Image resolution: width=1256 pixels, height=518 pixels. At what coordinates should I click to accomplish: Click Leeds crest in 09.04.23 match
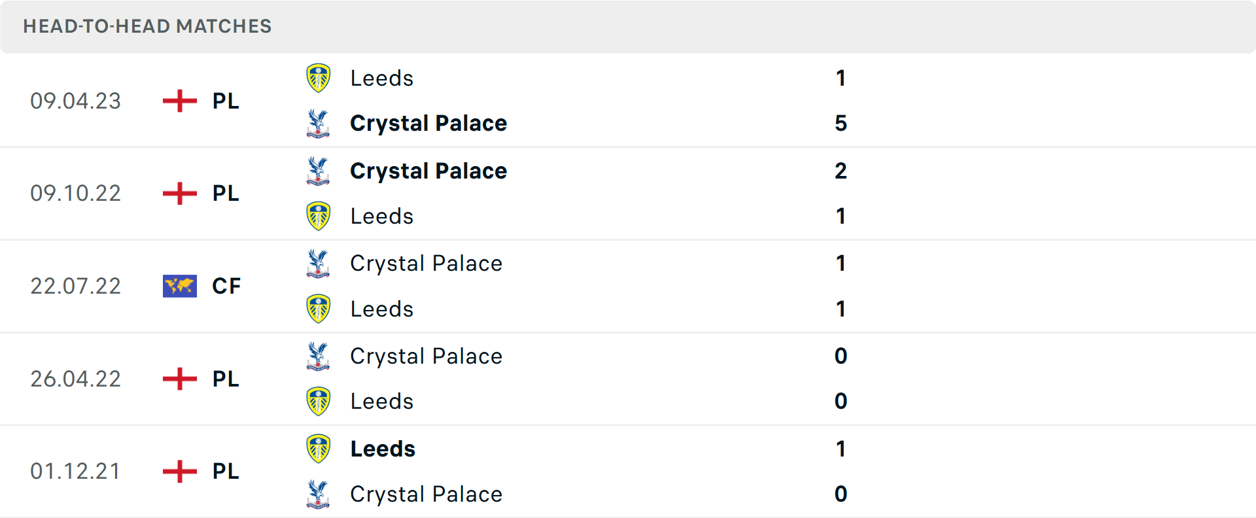[x=319, y=78]
